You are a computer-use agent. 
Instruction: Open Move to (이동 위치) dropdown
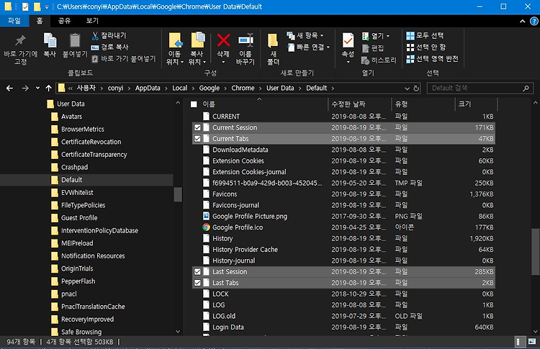[x=175, y=49]
